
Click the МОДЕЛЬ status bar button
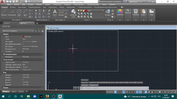click(x=110, y=92)
